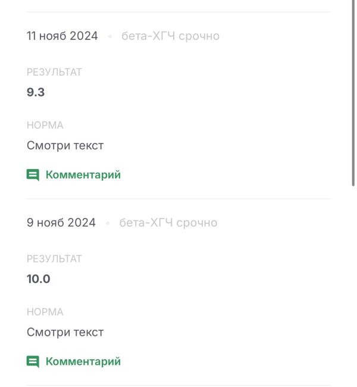Click the РЕЗУЛЬТАТ label above 9.3
This screenshot has height=387, width=357.
click(54, 72)
